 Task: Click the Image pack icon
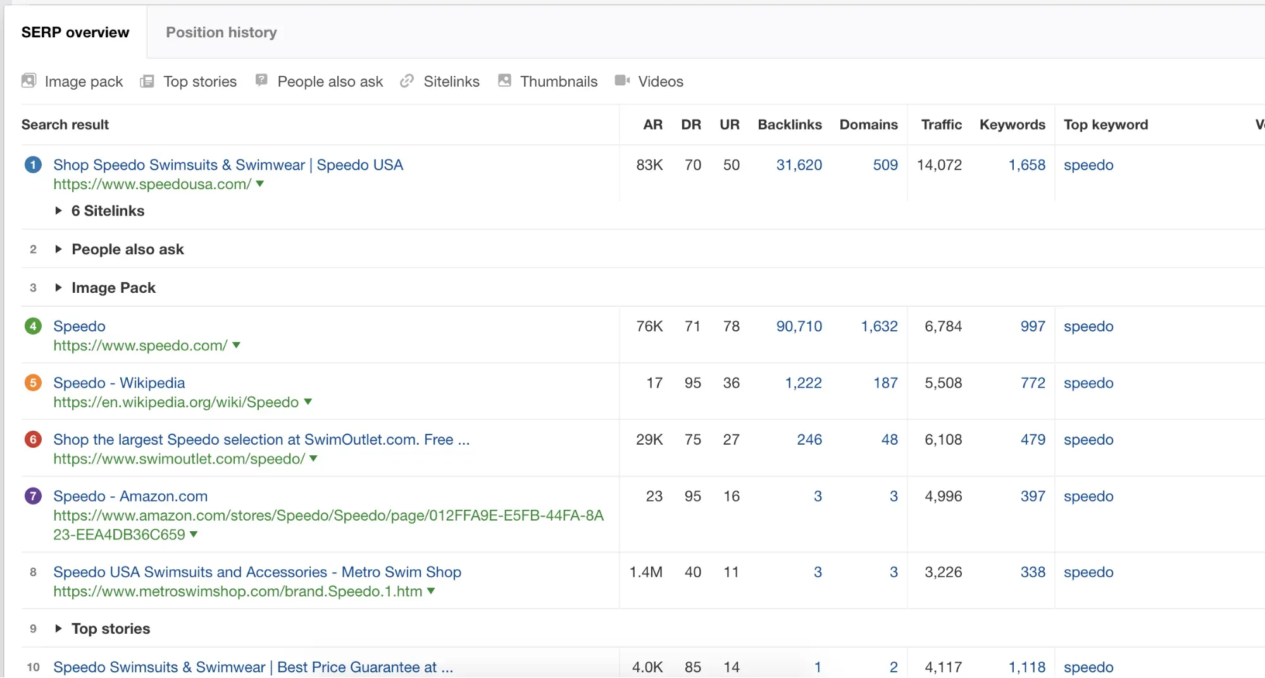[28, 81]
